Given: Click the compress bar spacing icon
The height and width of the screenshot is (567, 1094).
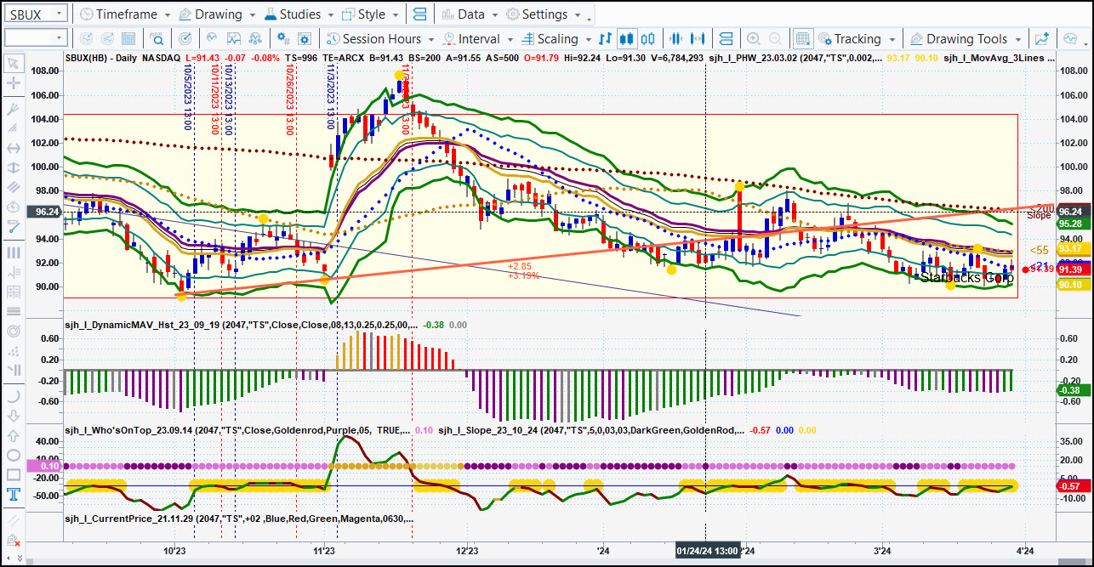Looking at the screenshot, I should [677, 39].
